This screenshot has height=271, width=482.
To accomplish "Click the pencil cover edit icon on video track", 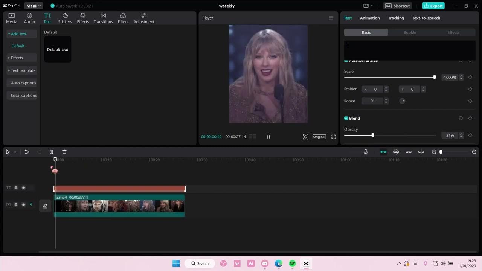I will [x=45, y=206].
